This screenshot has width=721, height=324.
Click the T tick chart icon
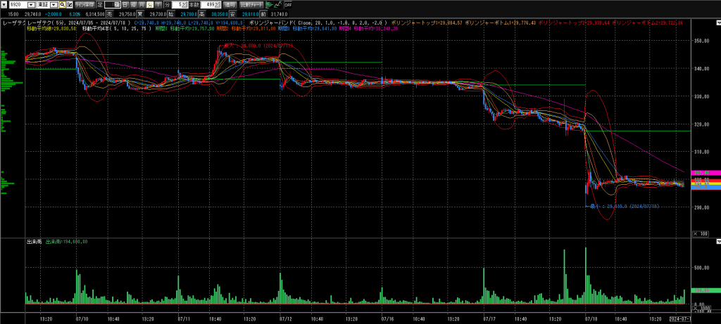tap(160, 4)
